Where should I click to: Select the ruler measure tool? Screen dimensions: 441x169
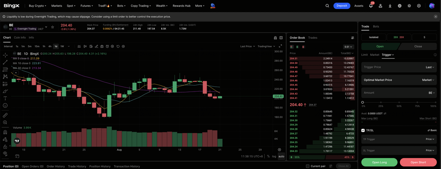tap(5, 115)
